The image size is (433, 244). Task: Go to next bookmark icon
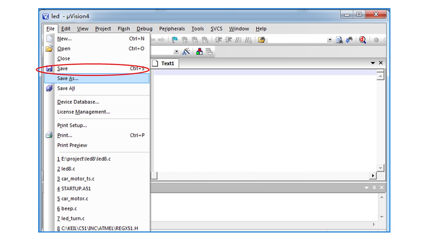tap(195, 40)
